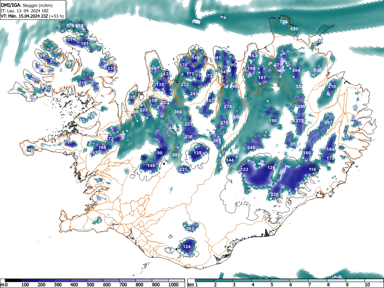Click the '530' visibility value
The width and height of the screenshot is (384, 288).
click(318, 70)
